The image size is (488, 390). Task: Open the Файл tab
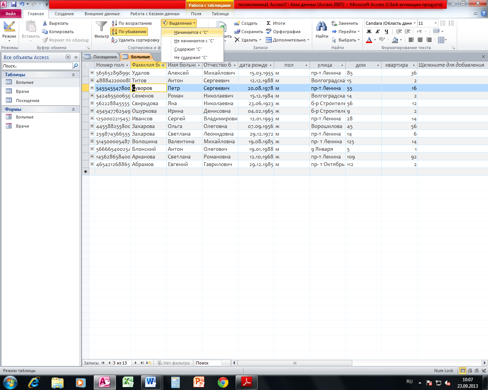click(11, 14)
